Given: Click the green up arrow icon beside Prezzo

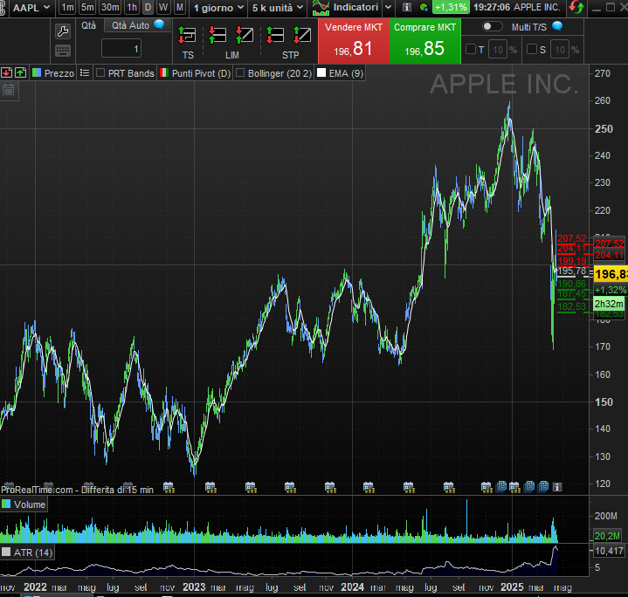Looking at the screenshot, I should point(20,73).
